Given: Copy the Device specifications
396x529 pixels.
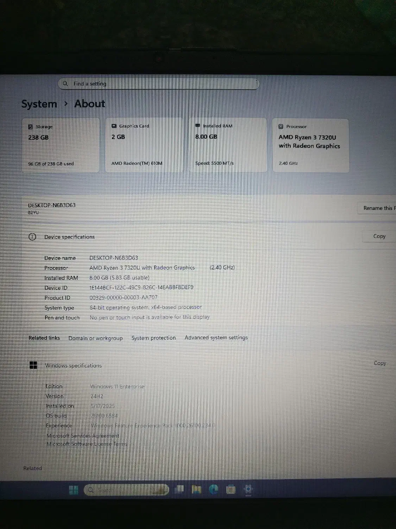Looking at the screenshot, I should 379,236.
